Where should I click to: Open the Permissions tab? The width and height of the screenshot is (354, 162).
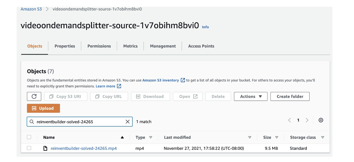pos(99,46)
